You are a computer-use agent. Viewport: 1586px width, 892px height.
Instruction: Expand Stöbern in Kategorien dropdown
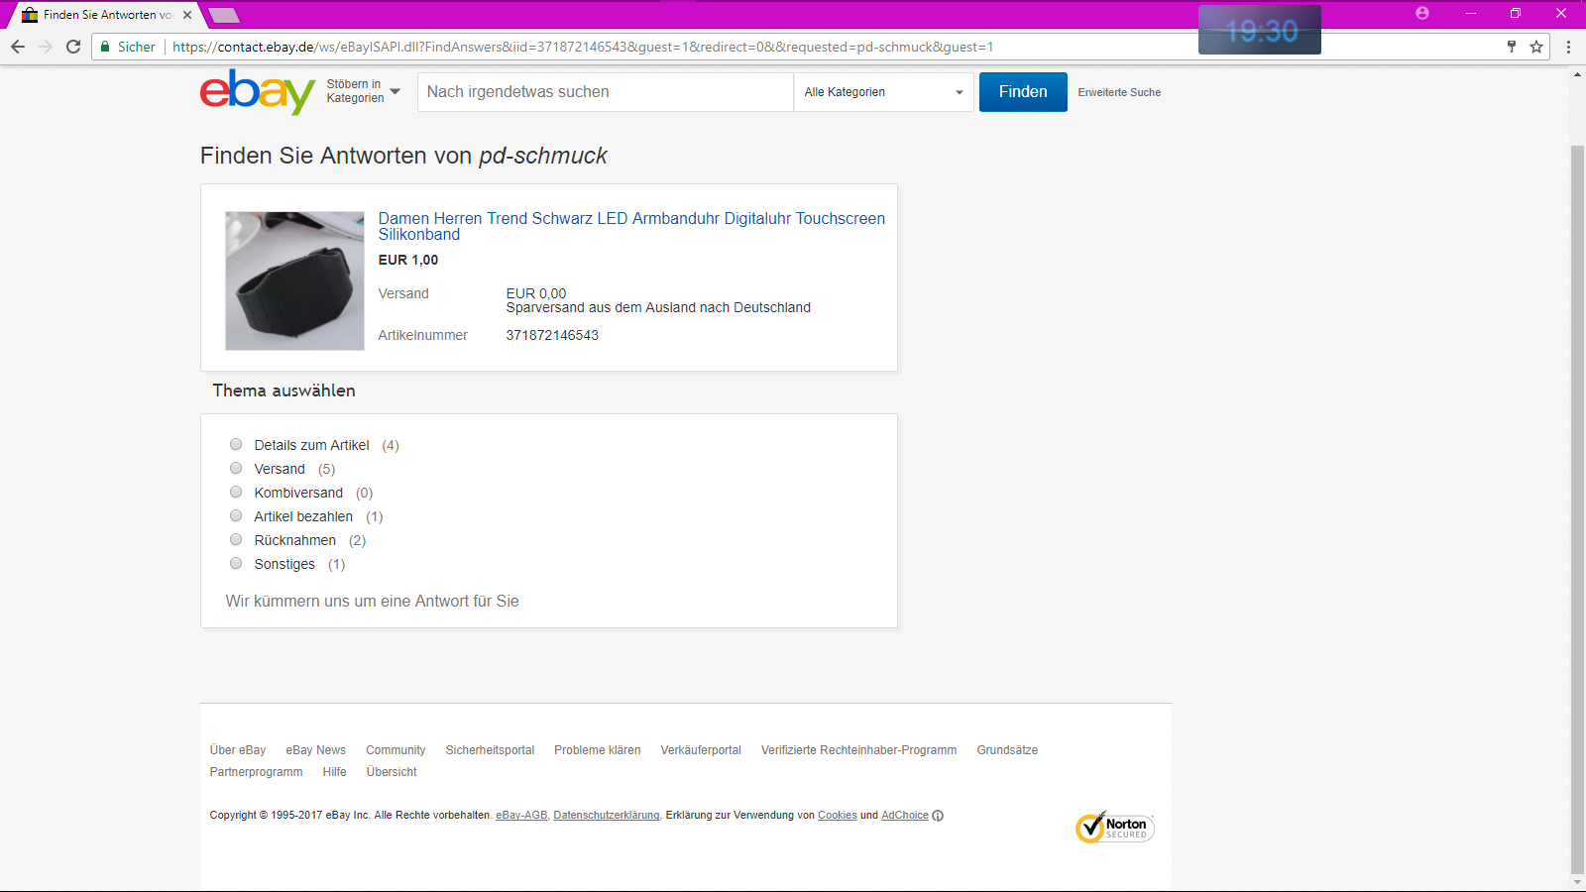(363, 91)
